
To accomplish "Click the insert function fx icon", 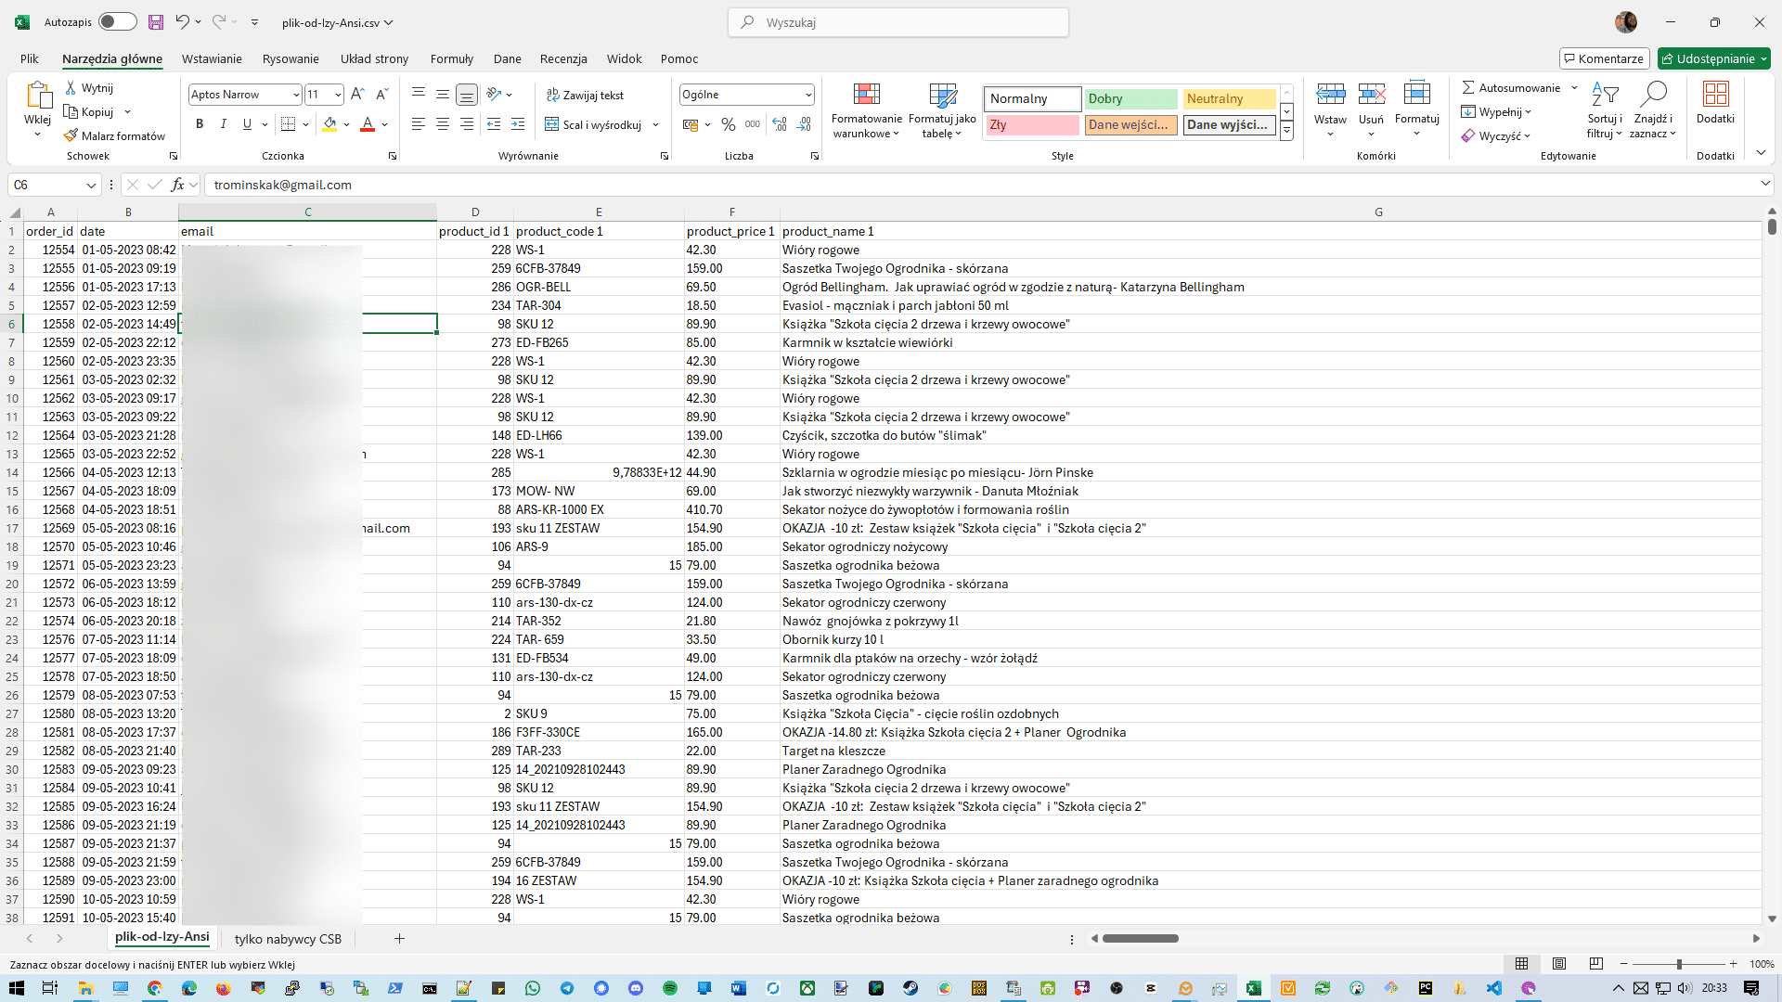I will (x=177, y=185).
